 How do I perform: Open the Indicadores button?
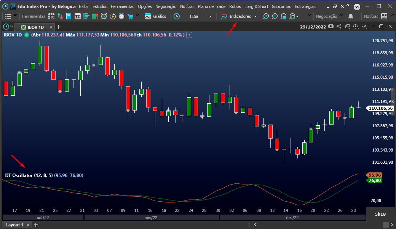point(236,16)
